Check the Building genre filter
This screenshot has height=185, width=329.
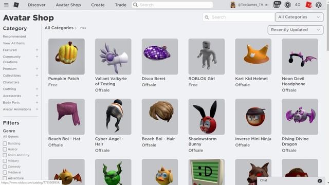coord(5,144)
